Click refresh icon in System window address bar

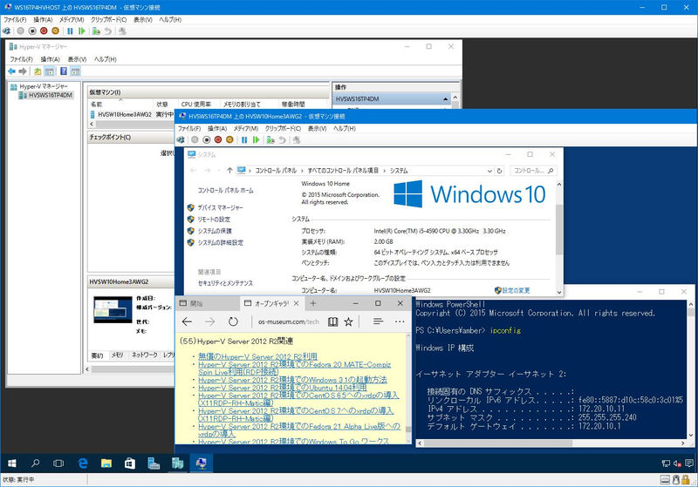(499, 171)
